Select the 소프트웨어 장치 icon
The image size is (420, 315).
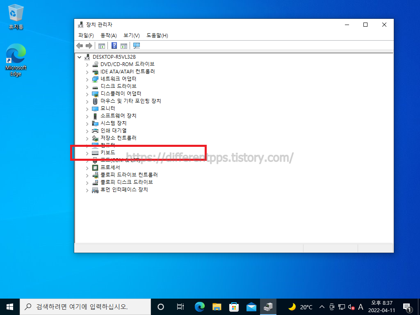pos(95,116)
